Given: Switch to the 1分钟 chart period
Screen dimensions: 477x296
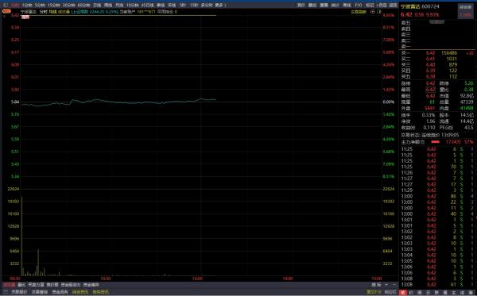Looking at the screenshot, I should tap(27, 6).
